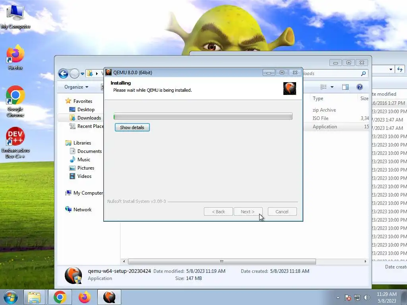Click horizontal scrollbar thumb in Explorer
The width and height of the screenshot is (407, 305).
tap(222, 261)
